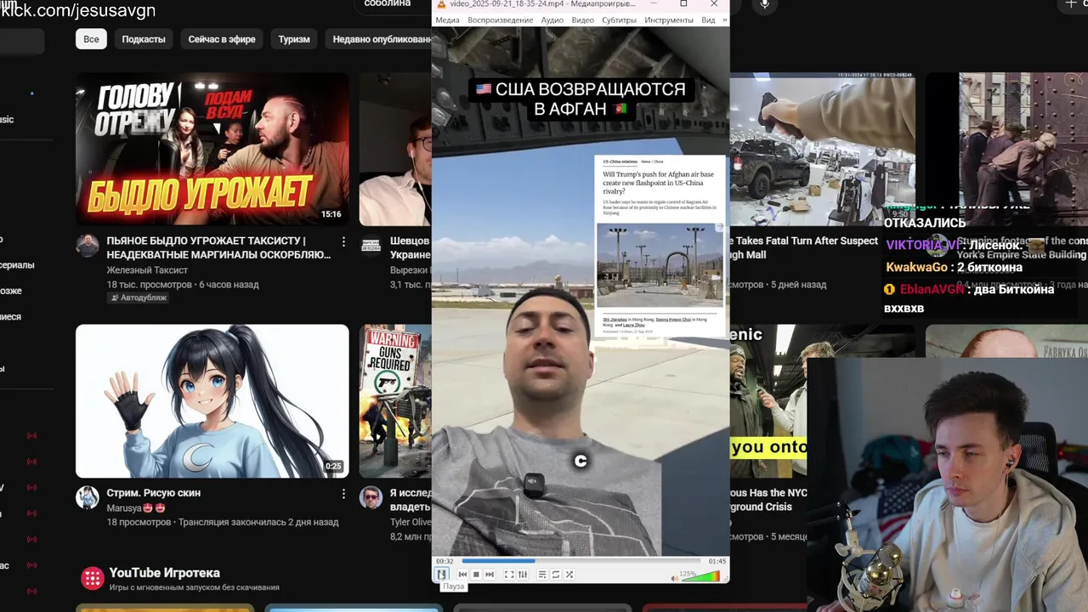Click 15:16 duration badge on taxi video
The image size is (1088, 612).
tap(331, 214)
